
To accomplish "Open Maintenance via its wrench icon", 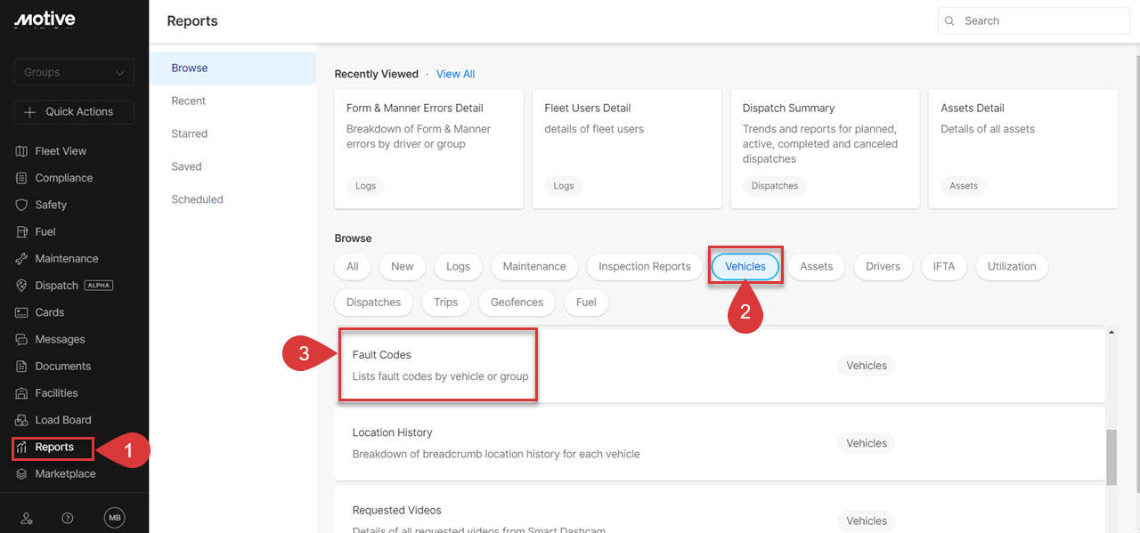I will (x=22, y=259).
